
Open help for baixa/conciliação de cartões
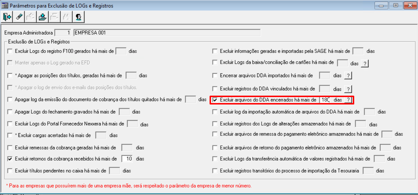(x=365, y=63)
